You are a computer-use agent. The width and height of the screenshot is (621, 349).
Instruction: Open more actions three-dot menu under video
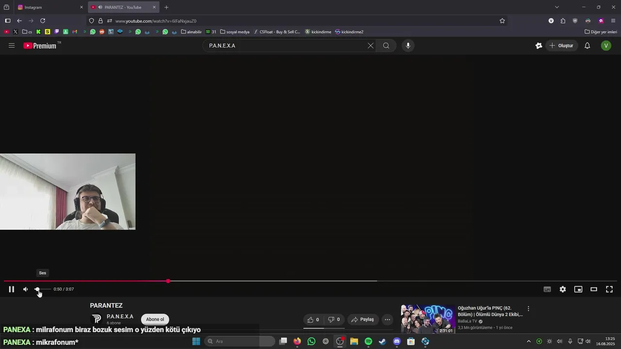pos(387,319)
